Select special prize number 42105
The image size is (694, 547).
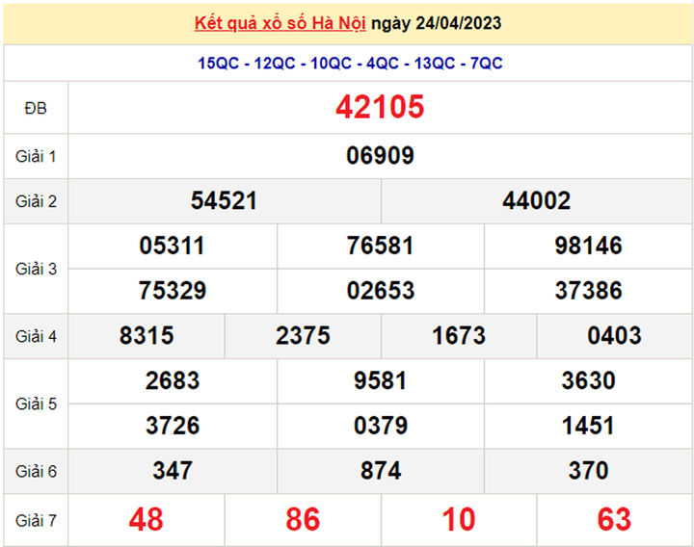(380, 107)
